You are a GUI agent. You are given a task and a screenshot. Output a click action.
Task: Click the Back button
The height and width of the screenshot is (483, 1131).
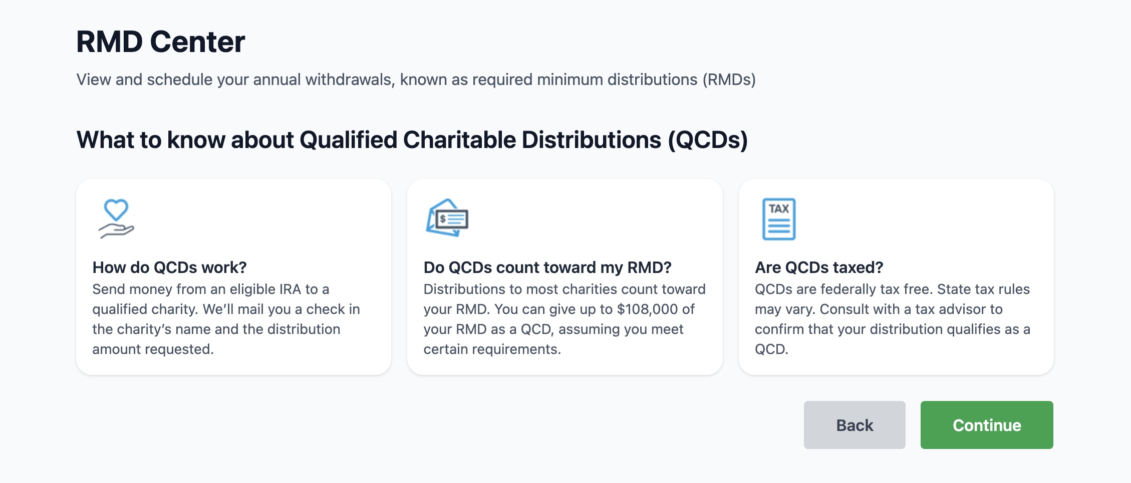855,425
